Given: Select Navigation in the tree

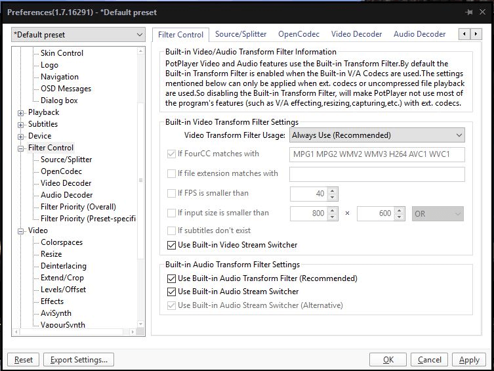Looking at the screenshot, I should [x=60, y=77].
